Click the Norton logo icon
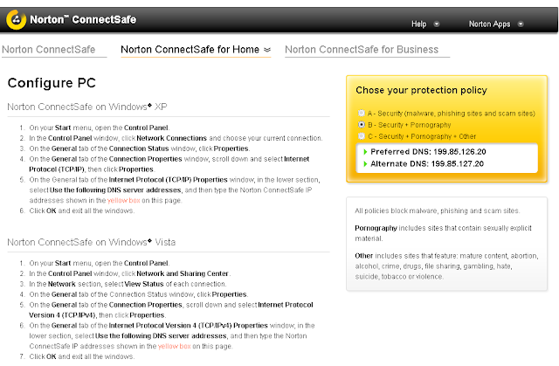559x366 pixels. [16, 19]
